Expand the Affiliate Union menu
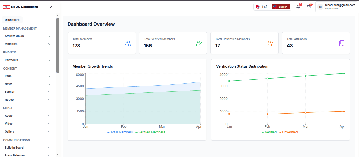 pos(28,36)
